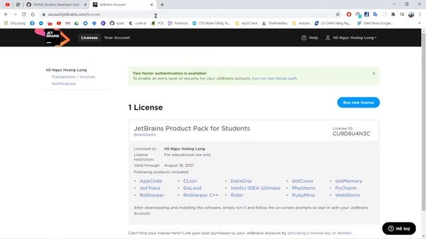
Task: Open the arduino bookmark folder
Action: [x=301, y=23]
